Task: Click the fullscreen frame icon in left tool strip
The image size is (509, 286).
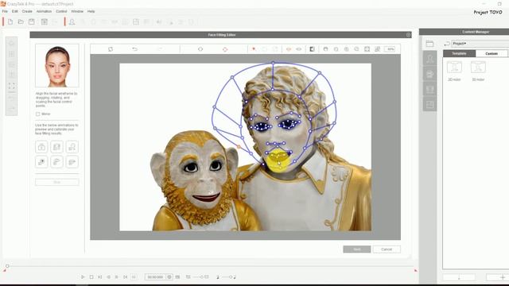Action: pos(11,86)
